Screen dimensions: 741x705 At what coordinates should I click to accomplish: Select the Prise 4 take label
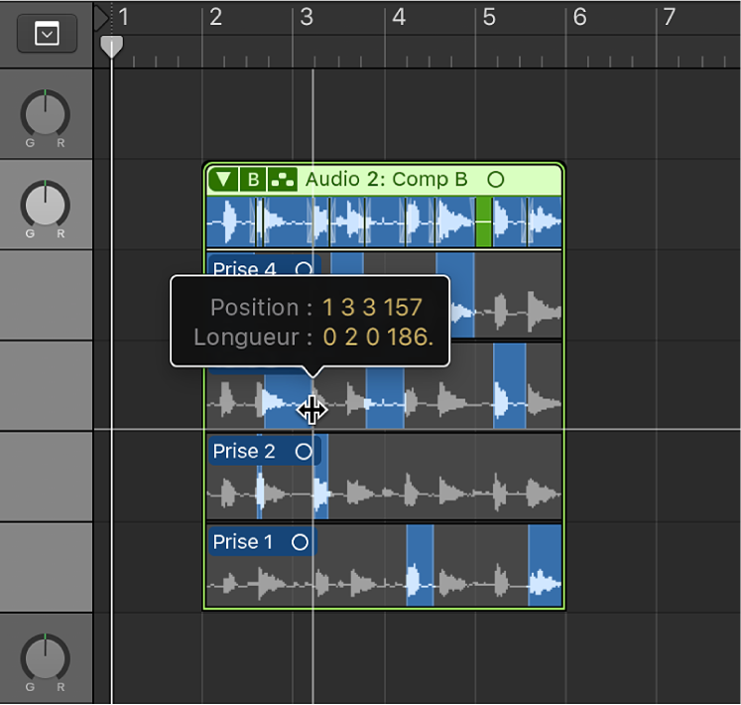click(244, 269)
